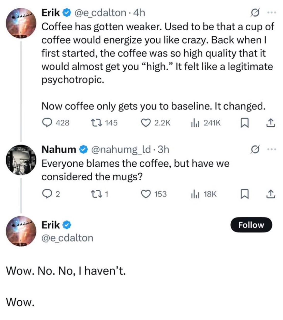Screen dimensions: 283x320
Task: Bookmark Erik's coffee tweet
Action: (x=244, y=123)
